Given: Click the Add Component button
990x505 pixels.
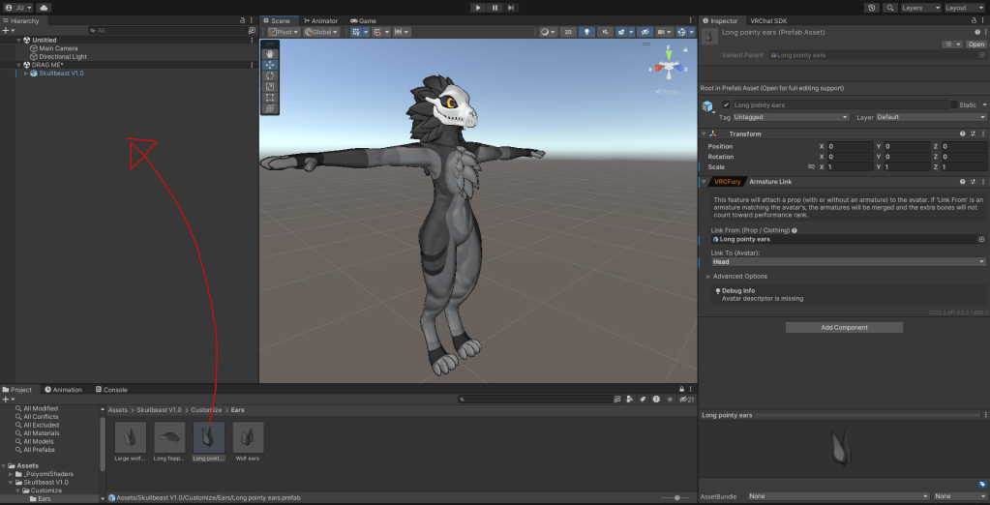Looking at the screenshot, I should tap(844, 327).
